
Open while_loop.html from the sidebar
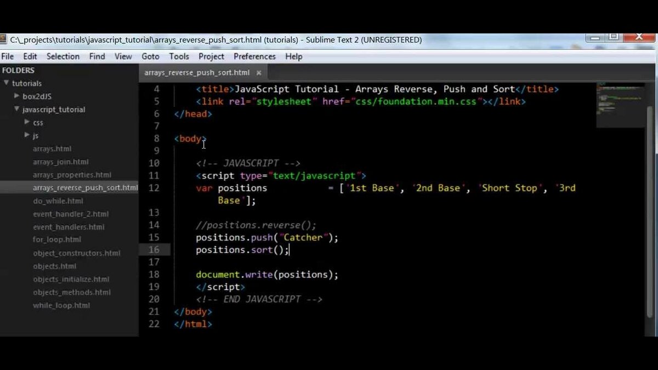pos(61,305)
